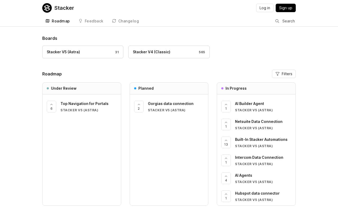
Task: Upvote Top Navigation for Portals
Action: [x=51, y=107]
